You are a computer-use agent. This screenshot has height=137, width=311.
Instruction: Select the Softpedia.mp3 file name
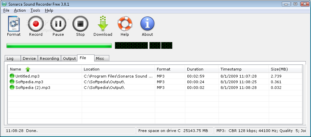pos(29,82)
